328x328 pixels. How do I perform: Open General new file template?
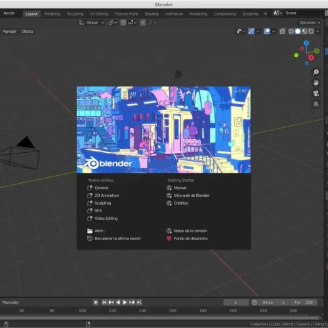(x=98, y=188)
